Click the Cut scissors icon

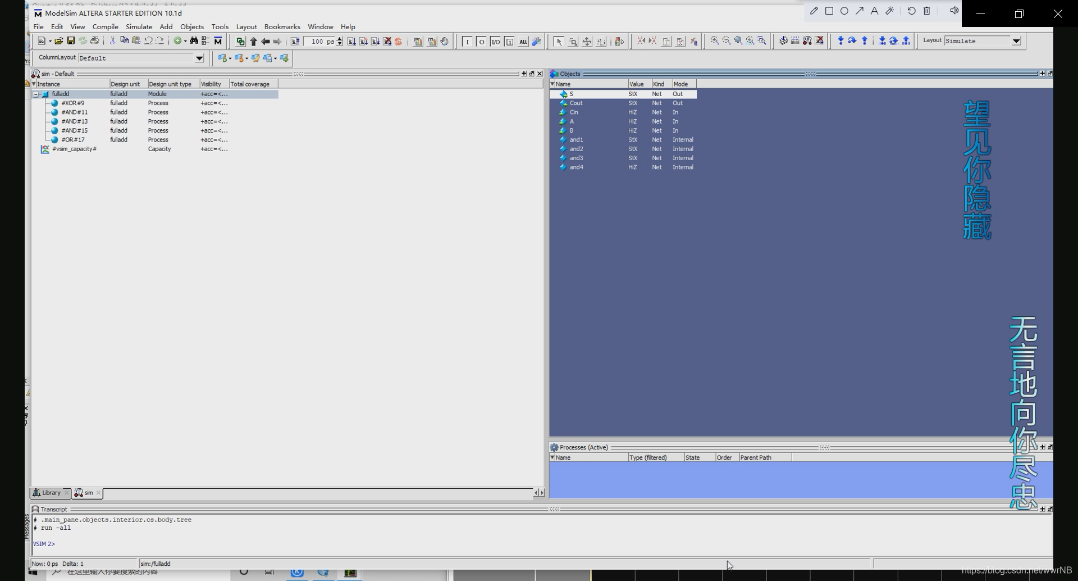112,41
